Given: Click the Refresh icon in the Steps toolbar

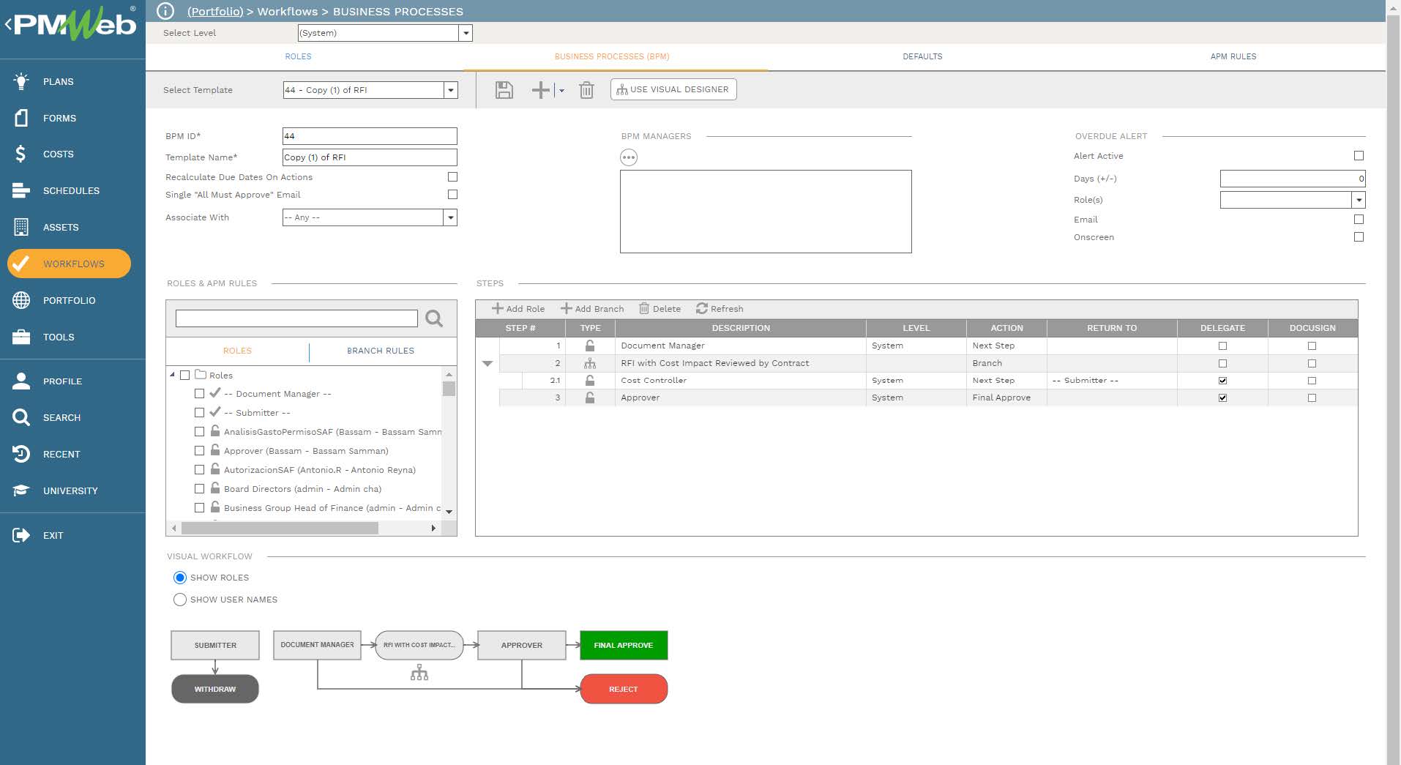Looking at the screenshot, I should pos(720,308).
